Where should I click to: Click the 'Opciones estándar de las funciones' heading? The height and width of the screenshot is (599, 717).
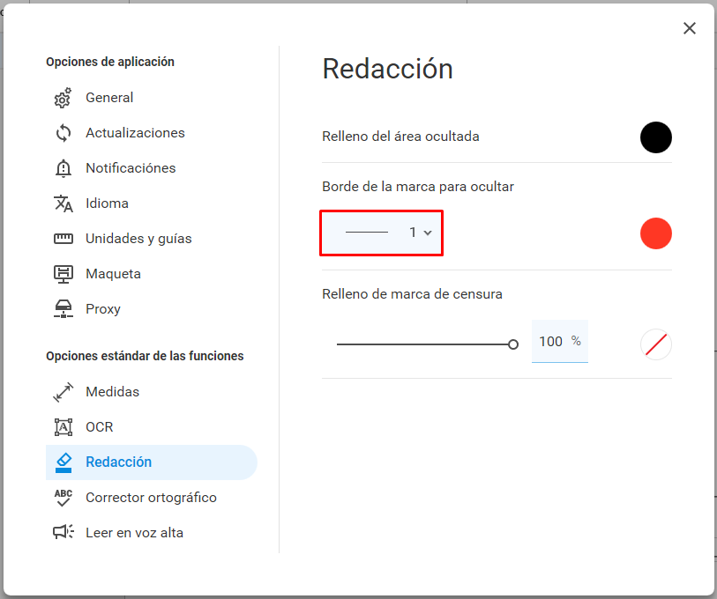(145, 356)
